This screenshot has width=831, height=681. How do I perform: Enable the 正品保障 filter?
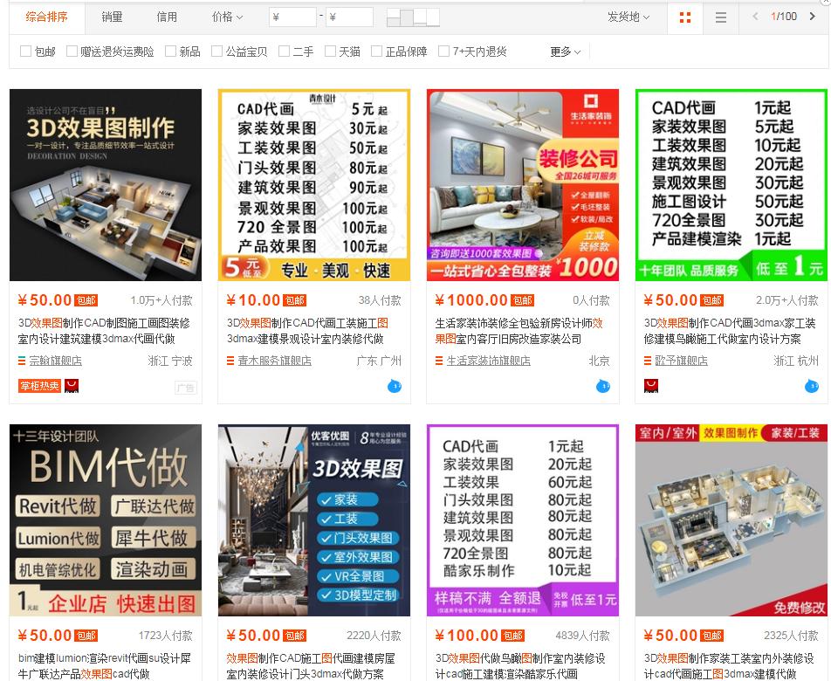pos(377,51)
